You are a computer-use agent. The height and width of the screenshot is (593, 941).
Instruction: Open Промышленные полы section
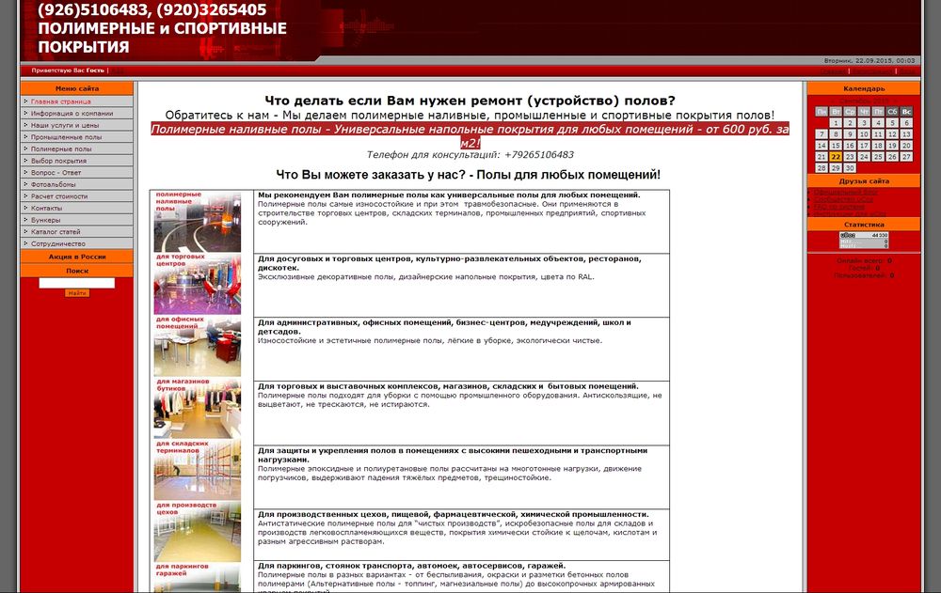point(66,137)
